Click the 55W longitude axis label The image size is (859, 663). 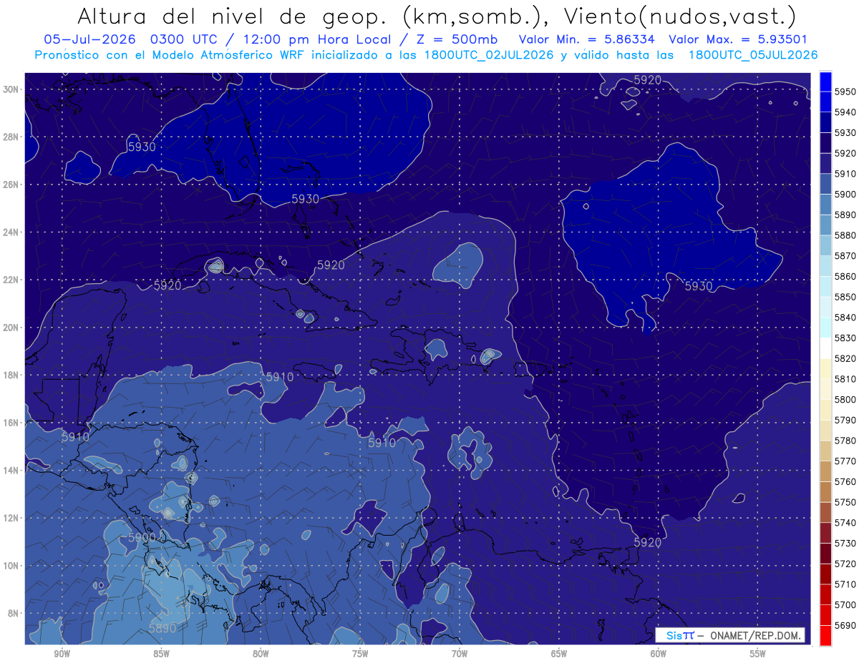[x=758, y=654]
